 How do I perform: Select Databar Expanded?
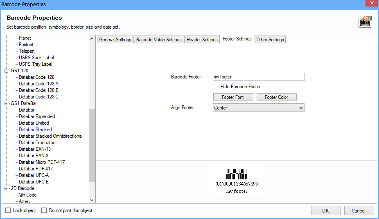coord(37,116)
